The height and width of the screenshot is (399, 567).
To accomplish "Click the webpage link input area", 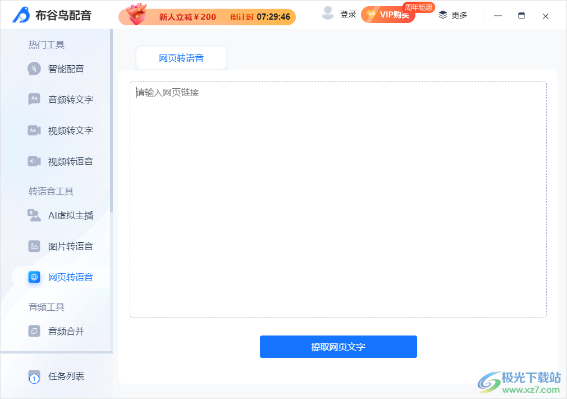I will pyautogui.click(x=338, y=199).
